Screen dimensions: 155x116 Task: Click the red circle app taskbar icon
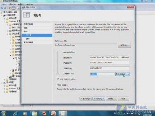coord(44,114)
